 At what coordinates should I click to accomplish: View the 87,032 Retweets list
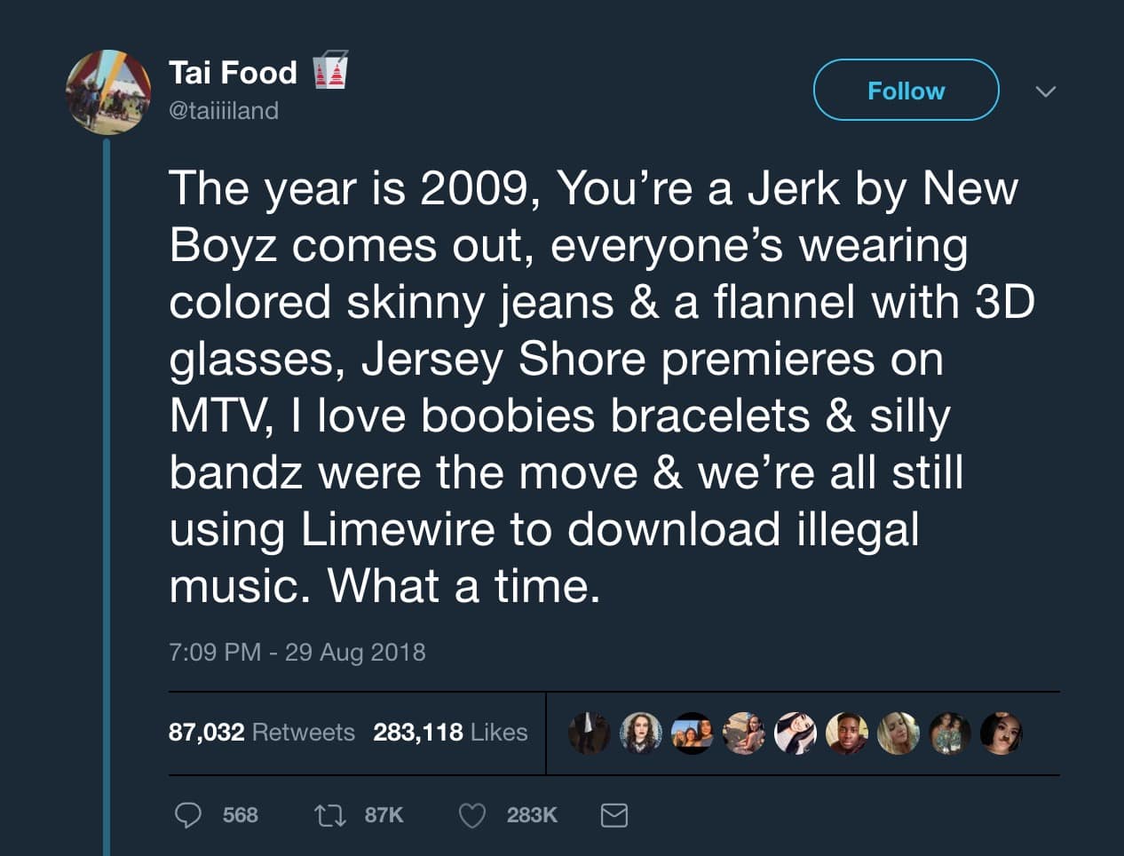tap(263, 732)
